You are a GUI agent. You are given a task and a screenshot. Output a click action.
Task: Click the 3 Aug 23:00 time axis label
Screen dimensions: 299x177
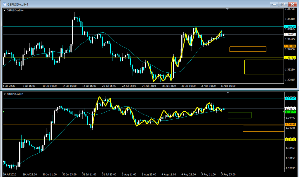coord(149,175)
